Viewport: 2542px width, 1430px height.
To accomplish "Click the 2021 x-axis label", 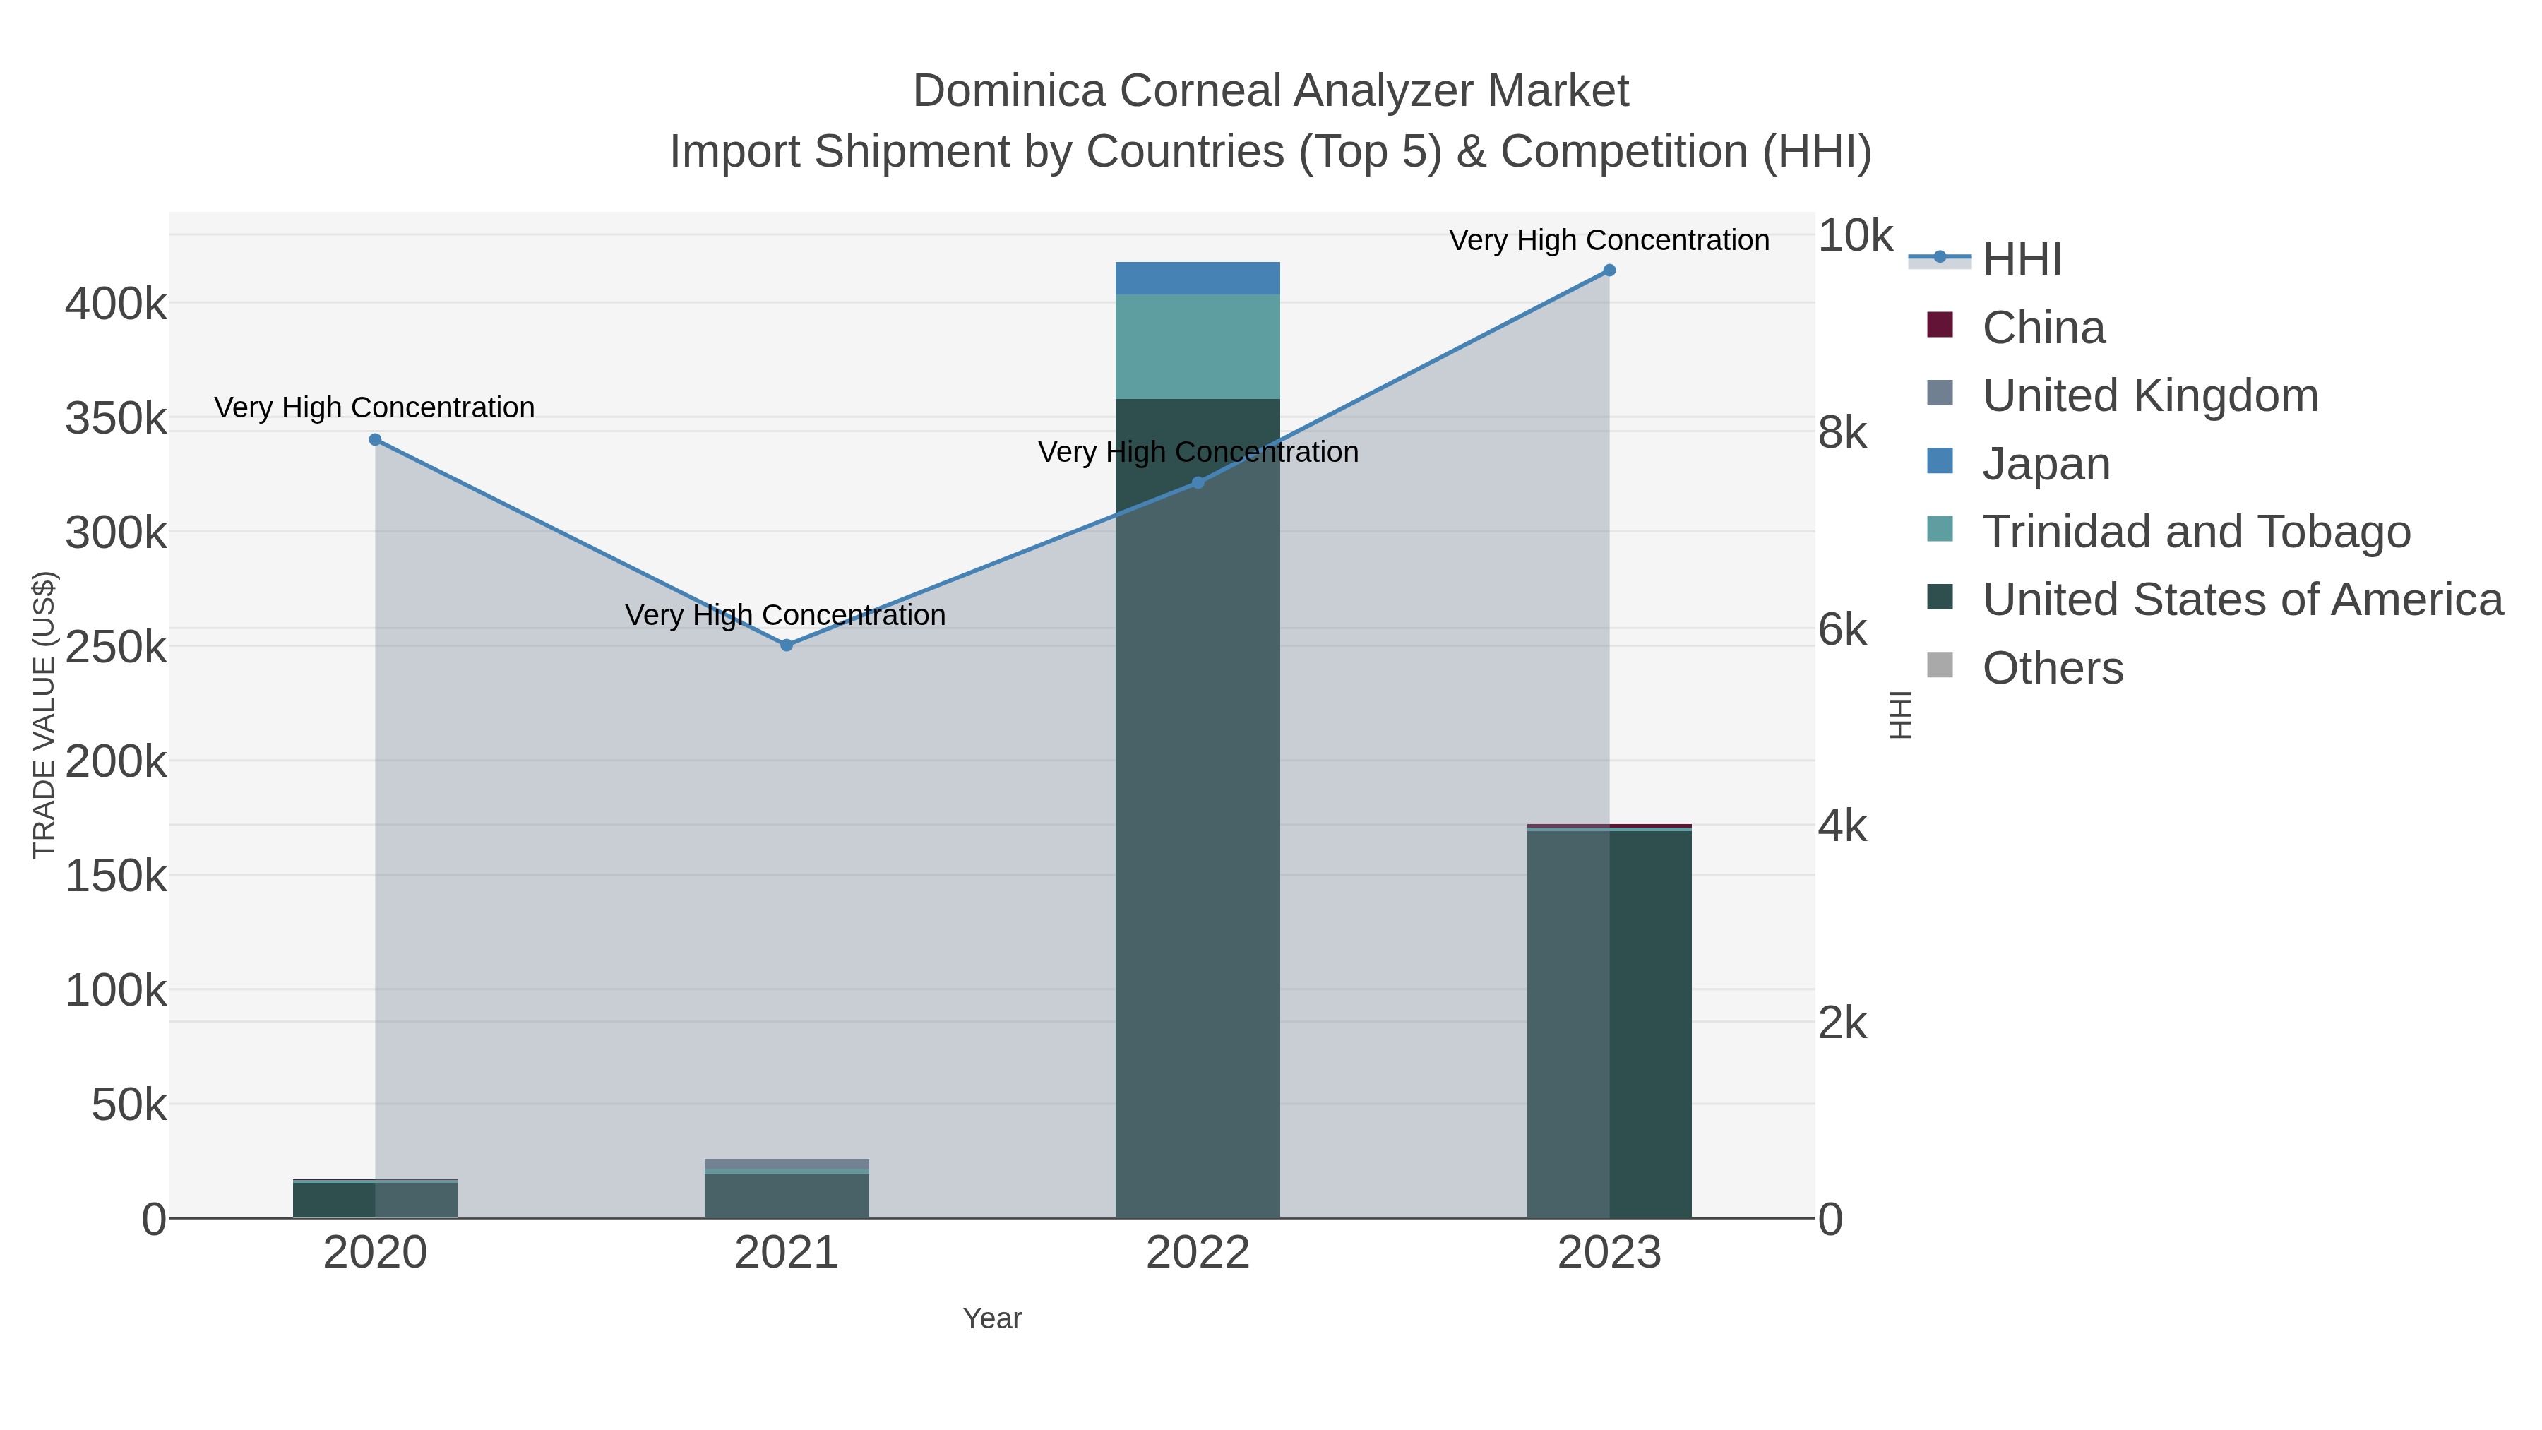I will point(787,1253).
